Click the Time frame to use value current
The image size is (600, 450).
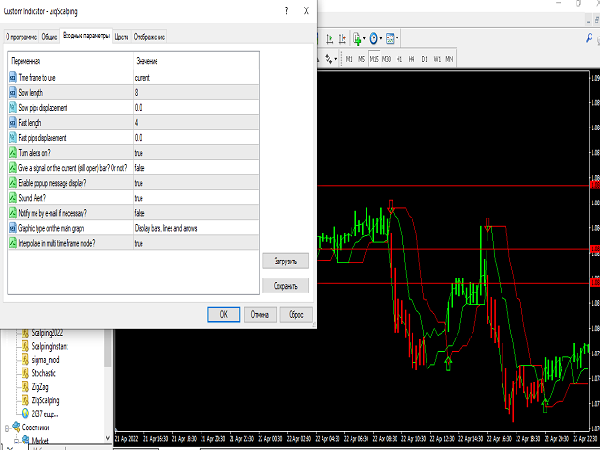point(196,78)
